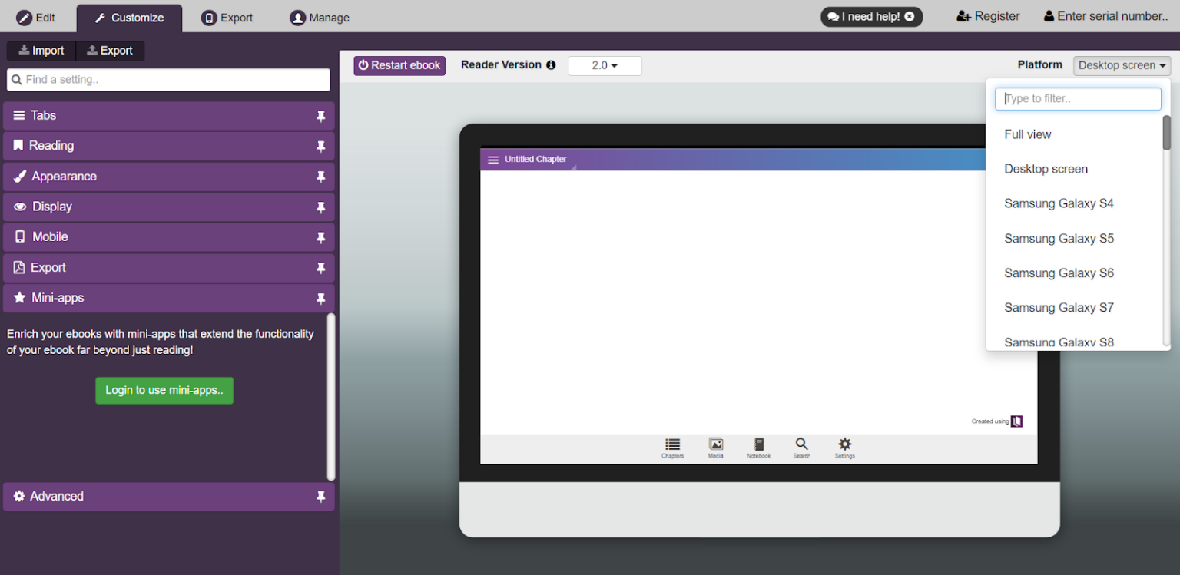Open the Platform 'Desktop screen' dropdown
Screen dimensions: 1180x575
coord(1121,65)
